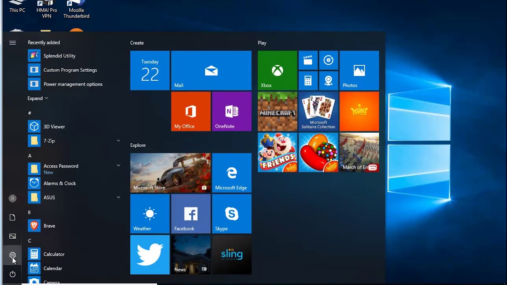Image resolution: width=507 pixels, height=285 pixels.
Task: Launch Microsoft Edge tile
Action: (x=232, y=173)
